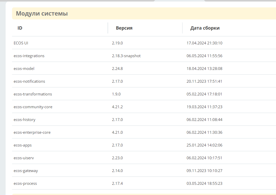This screenshot has height=195, width=276.
Task: Click the ID column header
Action: tap(20, 28)
